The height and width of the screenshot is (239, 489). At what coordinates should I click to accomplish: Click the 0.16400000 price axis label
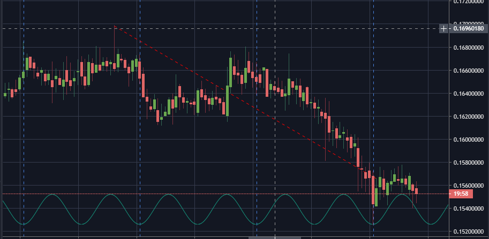469,94
